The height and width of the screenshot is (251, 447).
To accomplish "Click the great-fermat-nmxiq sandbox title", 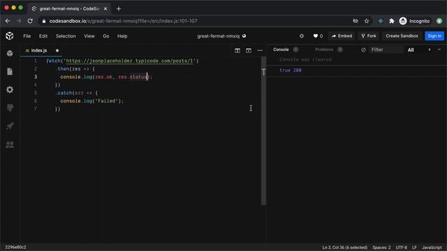I will pos(219,36).
